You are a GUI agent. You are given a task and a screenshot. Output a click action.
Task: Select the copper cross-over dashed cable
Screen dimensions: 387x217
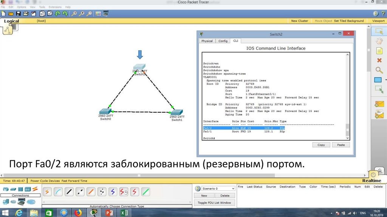[80, 192]
